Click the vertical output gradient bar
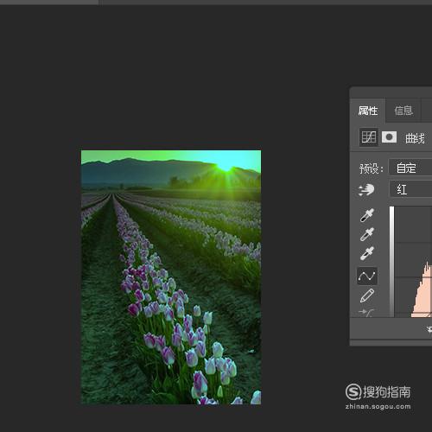 coord(391,262)
